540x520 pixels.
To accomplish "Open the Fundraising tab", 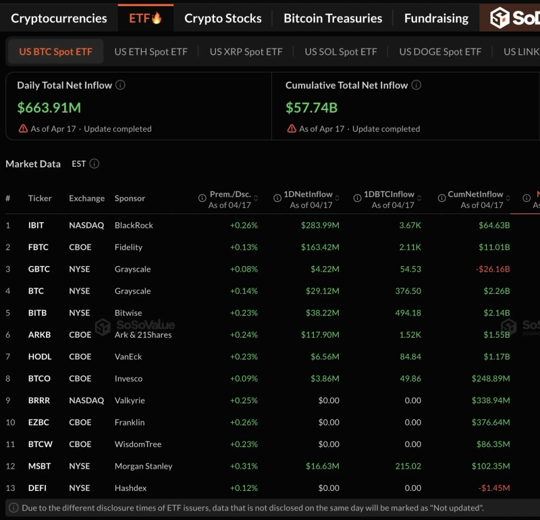I will (x=436, y=18).
